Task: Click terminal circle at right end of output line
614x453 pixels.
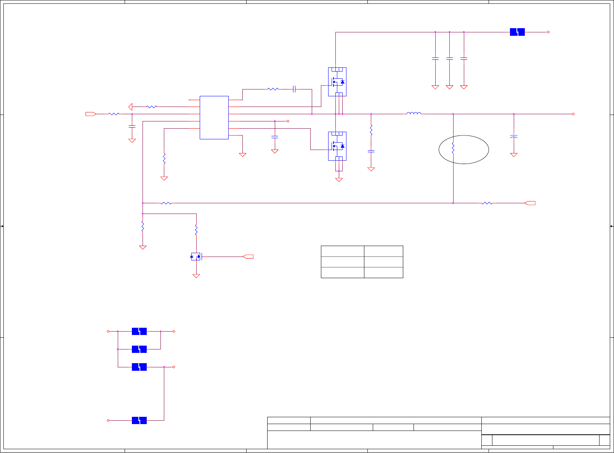Action: coord(573,114)
